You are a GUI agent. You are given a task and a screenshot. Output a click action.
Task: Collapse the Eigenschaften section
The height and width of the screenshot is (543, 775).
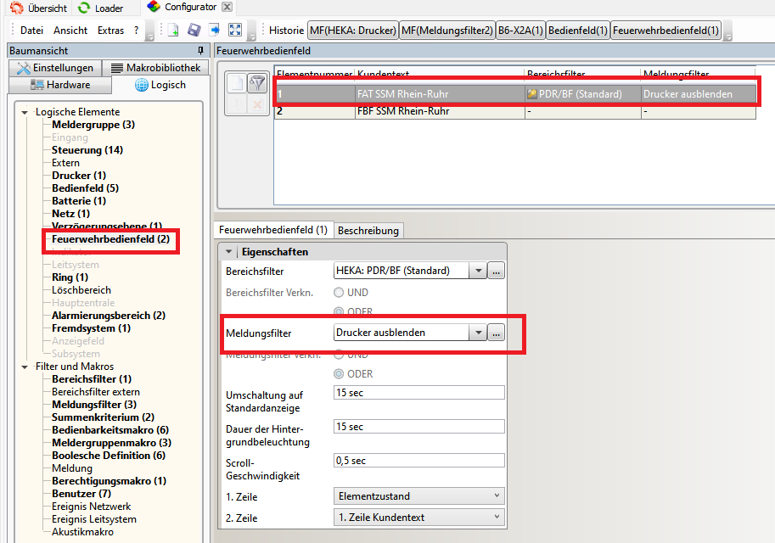pyautogui.click(x=229, y=251)
